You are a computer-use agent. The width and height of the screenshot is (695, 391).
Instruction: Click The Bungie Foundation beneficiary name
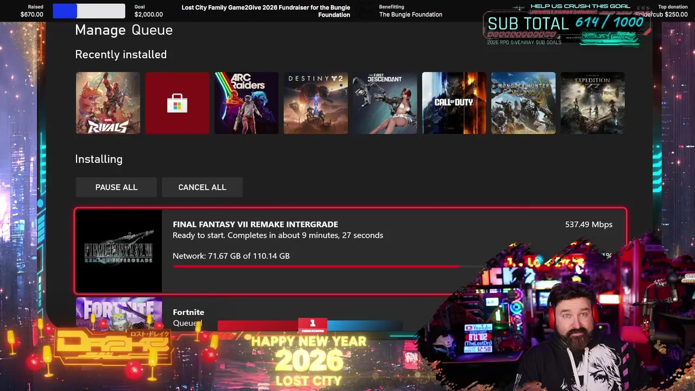pos(410,15)
